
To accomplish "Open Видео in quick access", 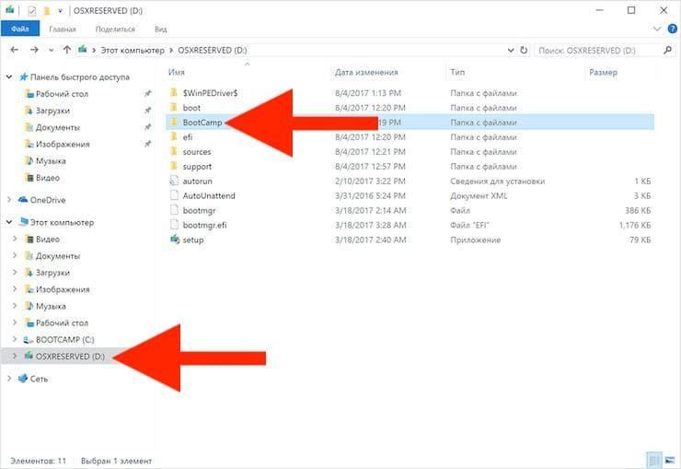I will click(x=48, y=178).
